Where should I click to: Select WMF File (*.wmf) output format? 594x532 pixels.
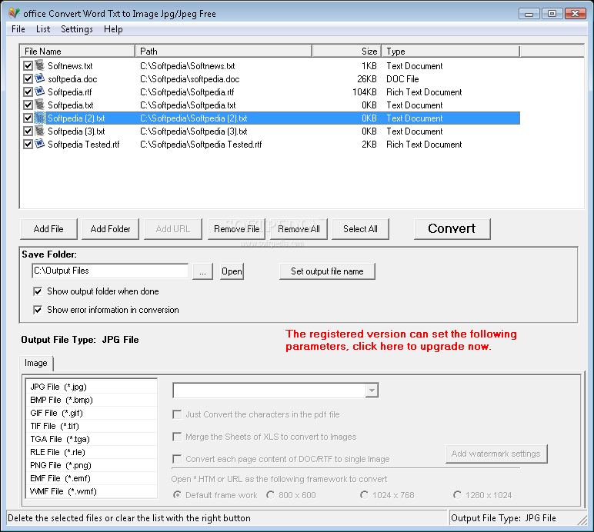tap(92, 491)
